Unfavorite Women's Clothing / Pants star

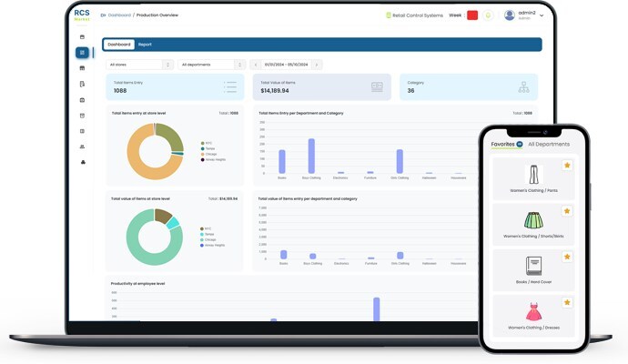point(567,166)
